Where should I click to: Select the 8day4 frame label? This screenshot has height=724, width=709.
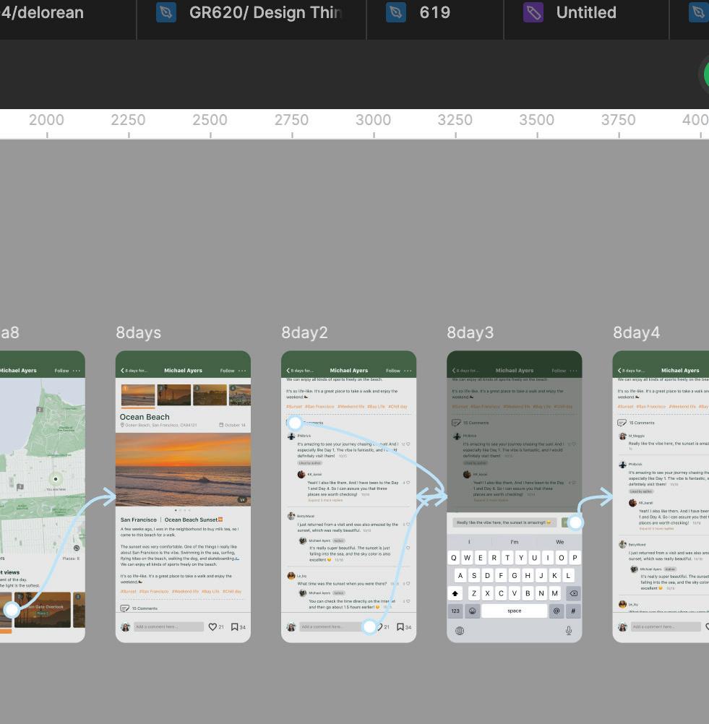click(x=636, y=332)
